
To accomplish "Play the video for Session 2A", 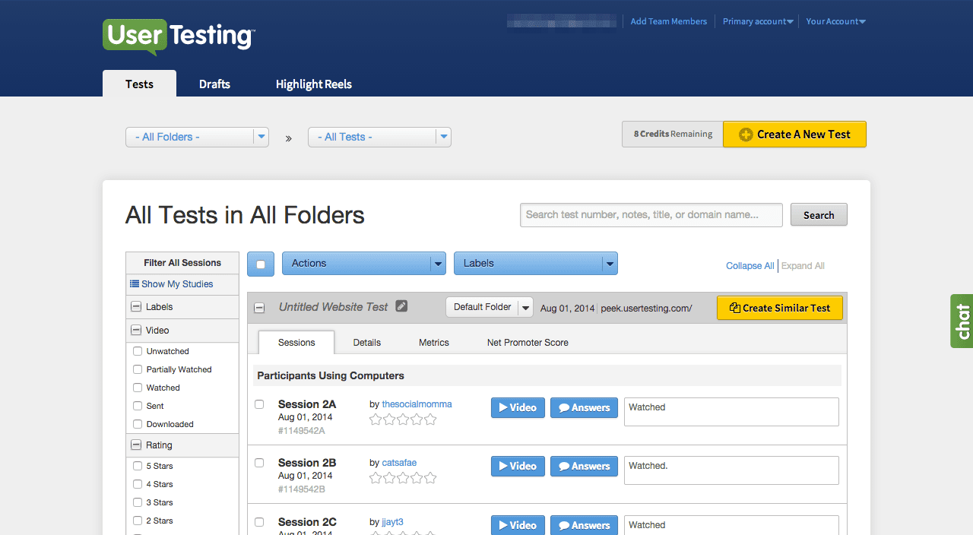I will [x=518, y=407].
